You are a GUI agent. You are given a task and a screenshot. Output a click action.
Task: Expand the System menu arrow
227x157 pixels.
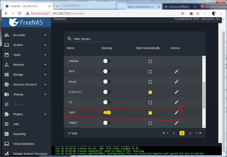coord(45,45)
